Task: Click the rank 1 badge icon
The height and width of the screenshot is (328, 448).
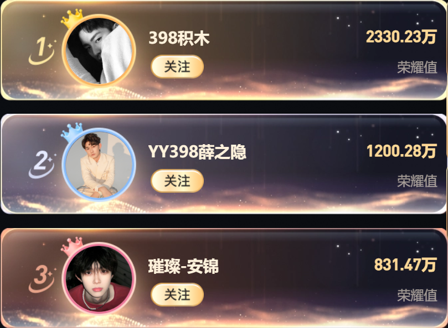Action: (x=42, y=51)
